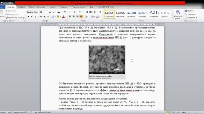The height and width of the screenshot is (114, 204).
Task: Expand styles gallery more arrow
Action: click(172, 17)
